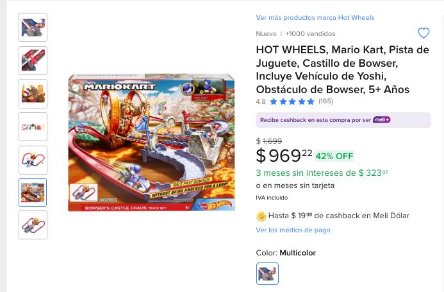Open the main Mario Kart product image

pos(152,142)
